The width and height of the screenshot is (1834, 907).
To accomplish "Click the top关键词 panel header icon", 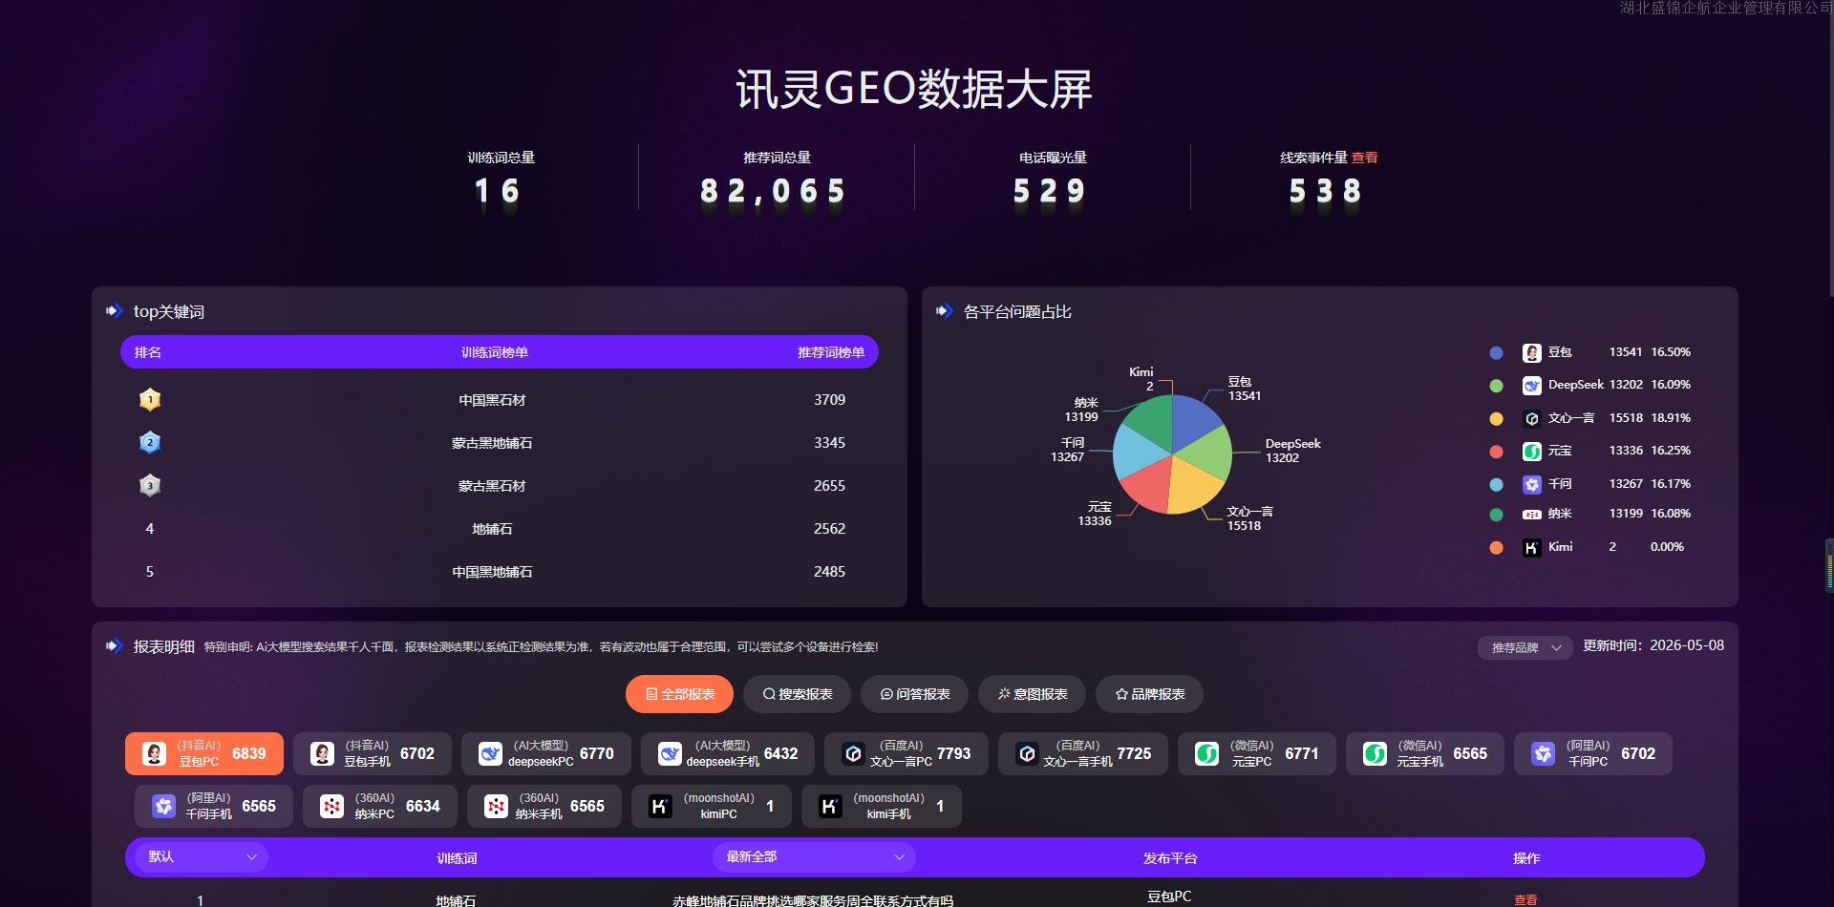I will click(115, 311).
